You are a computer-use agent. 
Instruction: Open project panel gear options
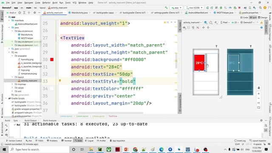point(35,13)
